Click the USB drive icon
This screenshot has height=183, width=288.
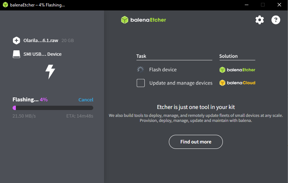(x=16, y=54)
